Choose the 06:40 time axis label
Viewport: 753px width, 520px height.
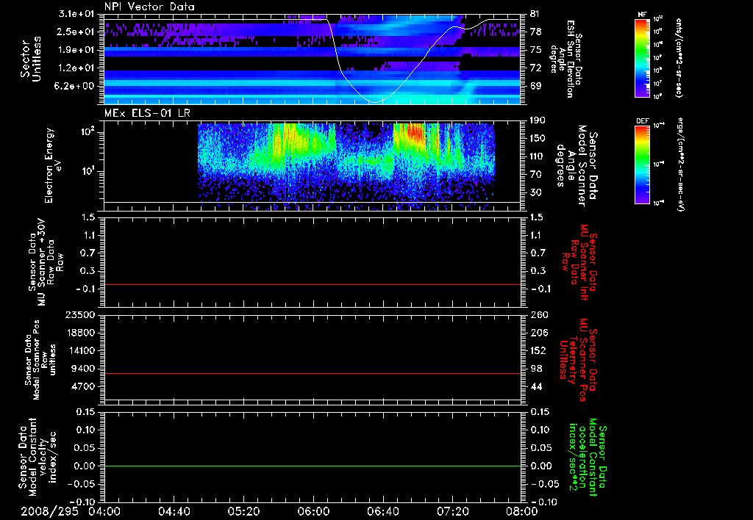[x=382, y=511]
